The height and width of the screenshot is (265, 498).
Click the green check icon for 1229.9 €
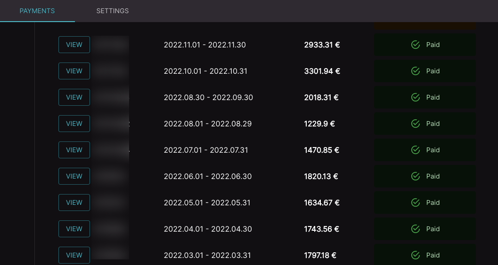[x=416, y=124]
